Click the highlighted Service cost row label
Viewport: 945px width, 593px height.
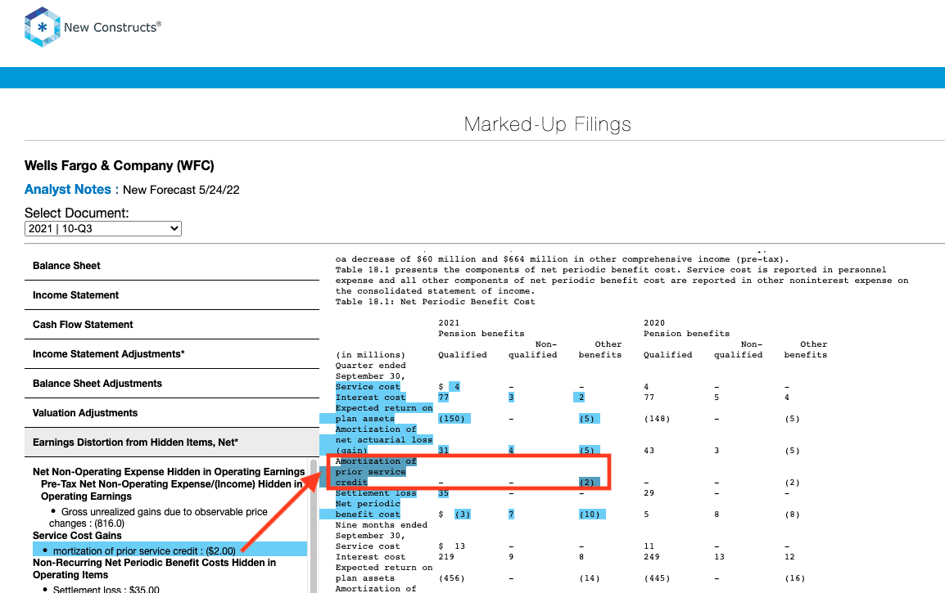[368, 387]
